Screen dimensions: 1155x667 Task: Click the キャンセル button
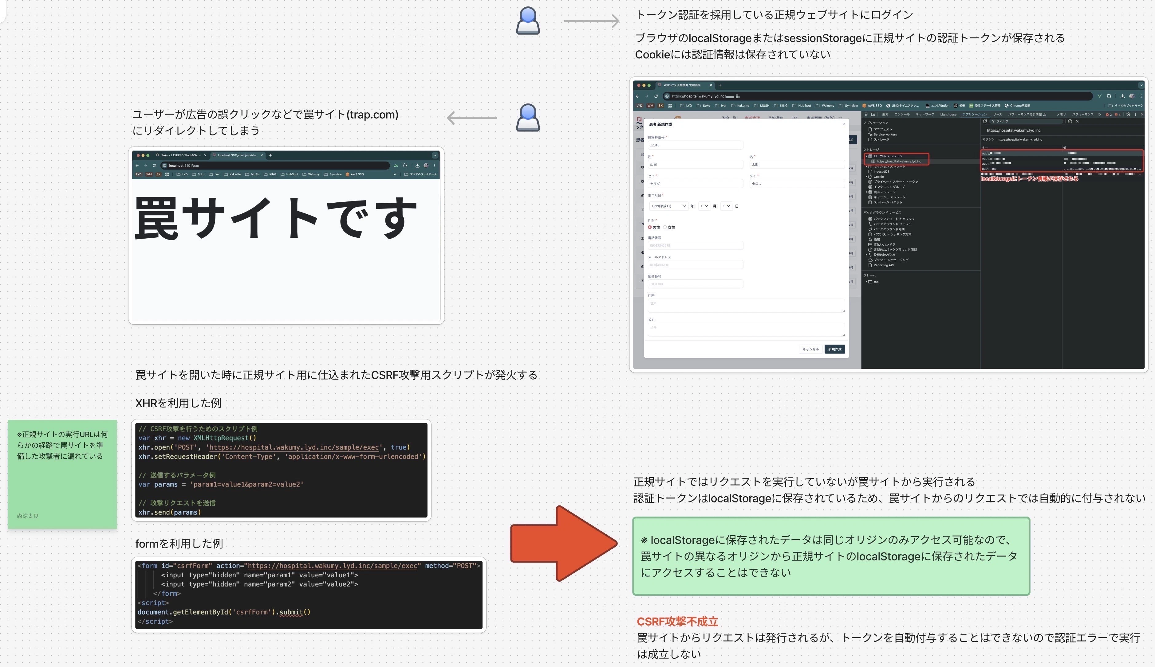[x=811, y=349]
